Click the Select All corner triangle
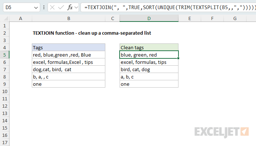 point(6,18)
